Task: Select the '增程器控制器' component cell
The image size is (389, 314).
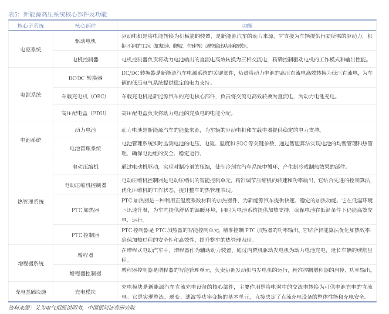Action: coord(85,274)
